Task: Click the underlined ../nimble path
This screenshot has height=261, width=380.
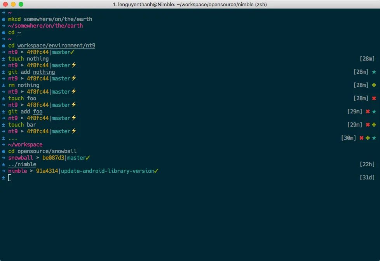Action: (22, 165)
